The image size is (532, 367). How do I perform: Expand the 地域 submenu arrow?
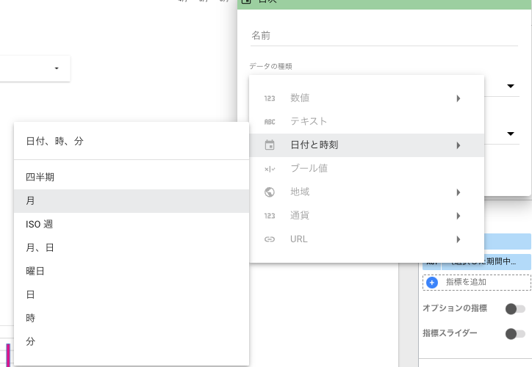(459, 192)
